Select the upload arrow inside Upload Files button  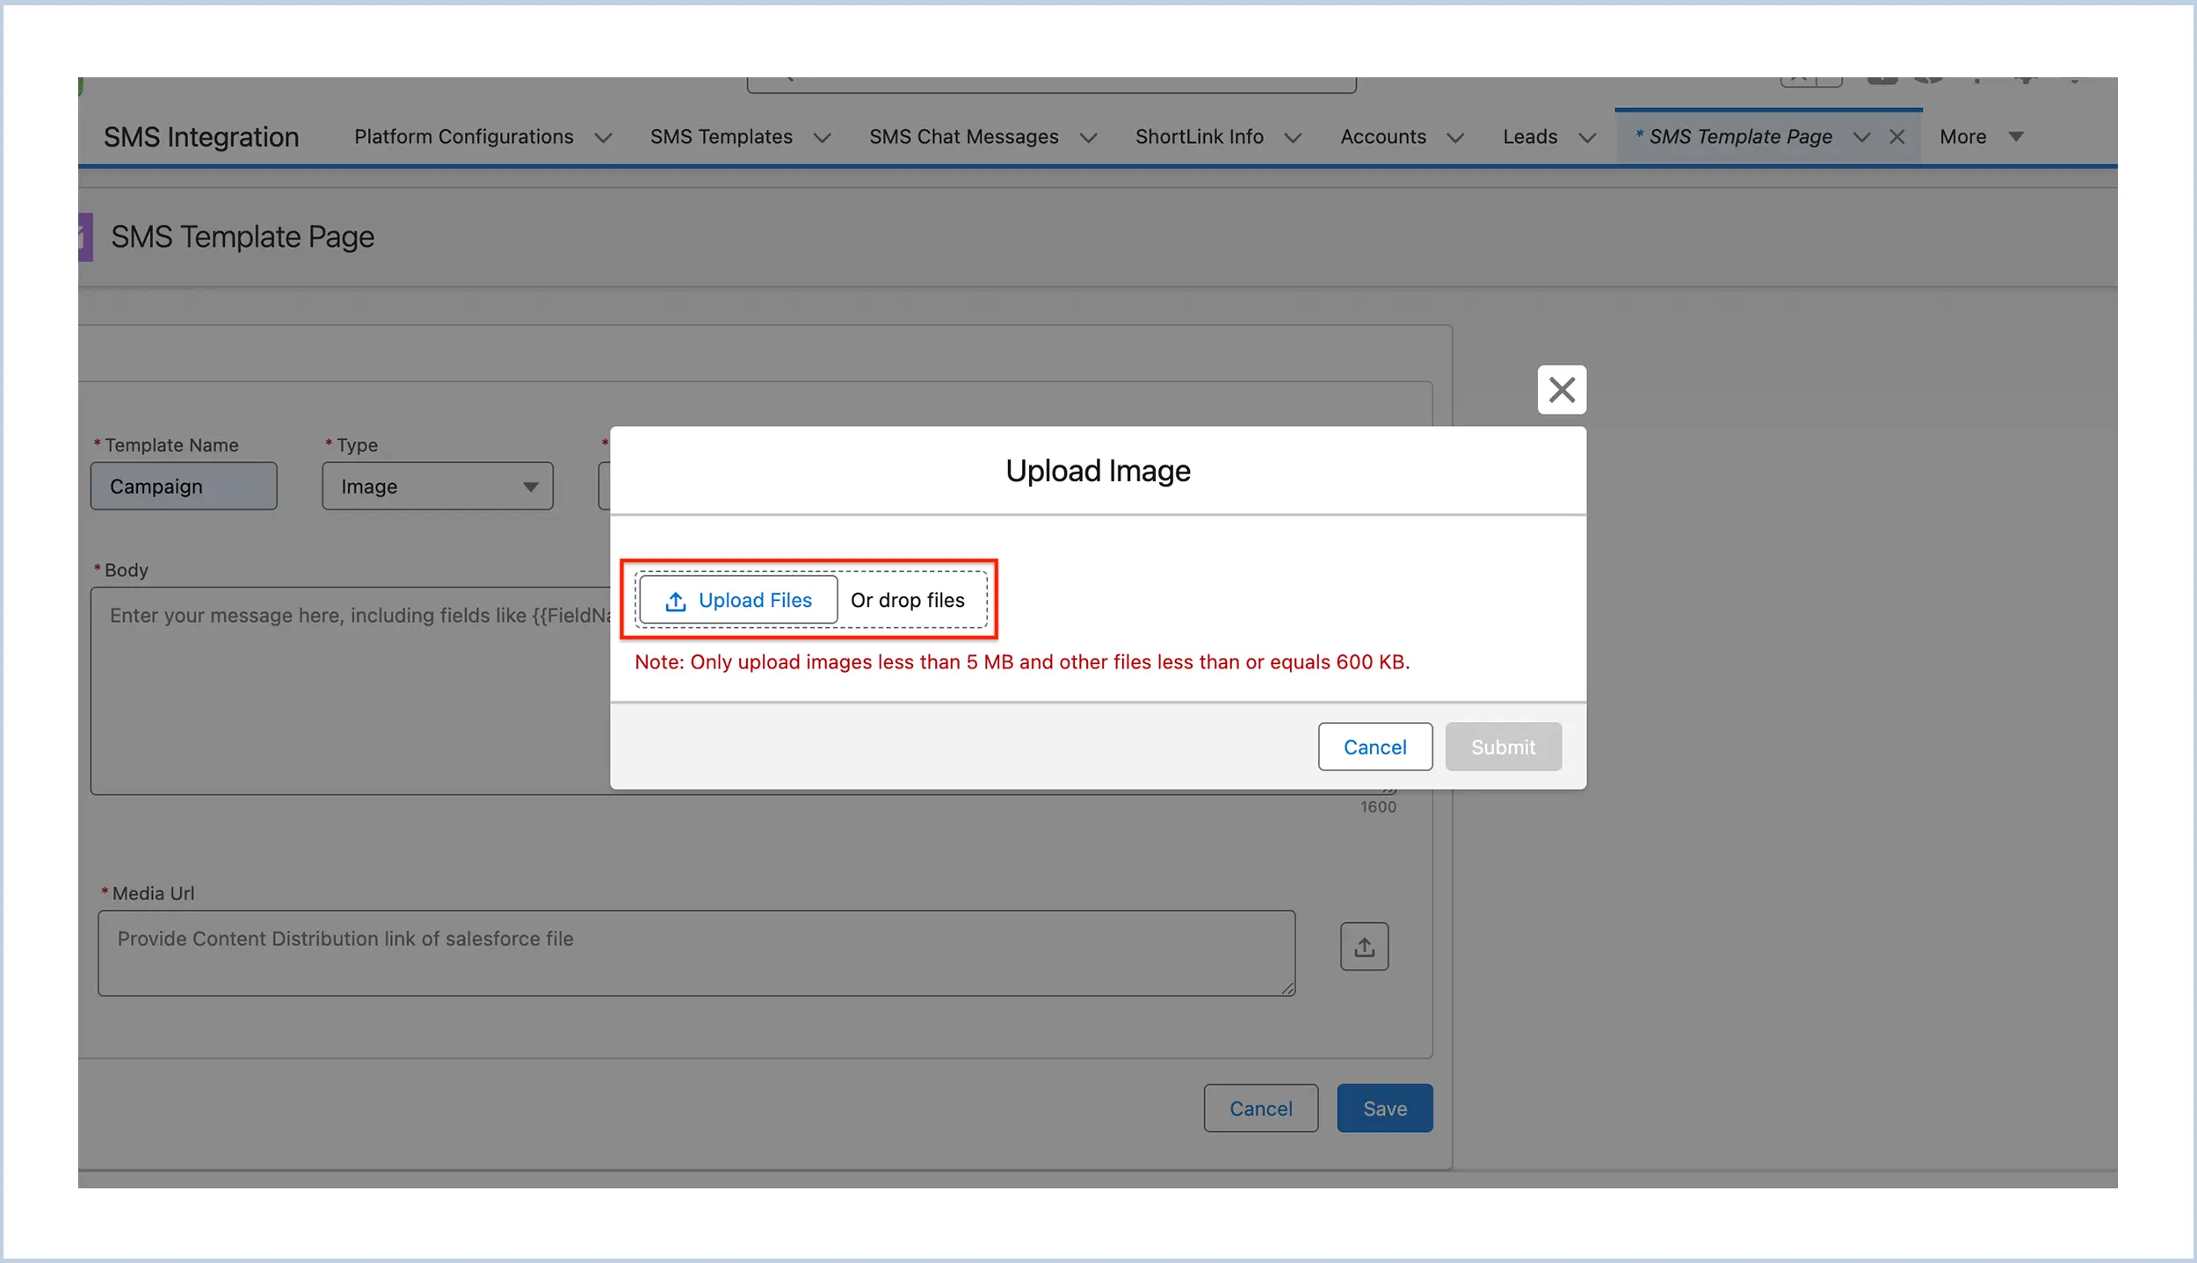[x=674, y=601]
